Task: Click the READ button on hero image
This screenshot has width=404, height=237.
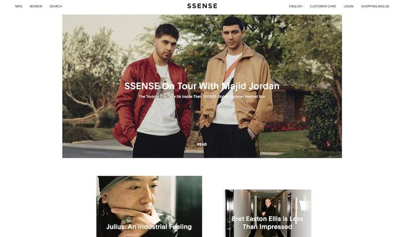Action: [202, 144]
